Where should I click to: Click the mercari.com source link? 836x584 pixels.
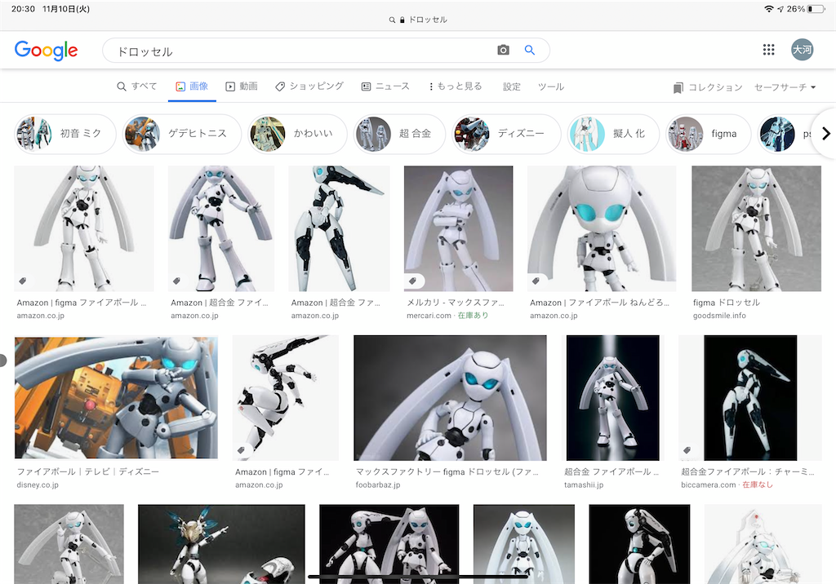(x=429, y=316)
